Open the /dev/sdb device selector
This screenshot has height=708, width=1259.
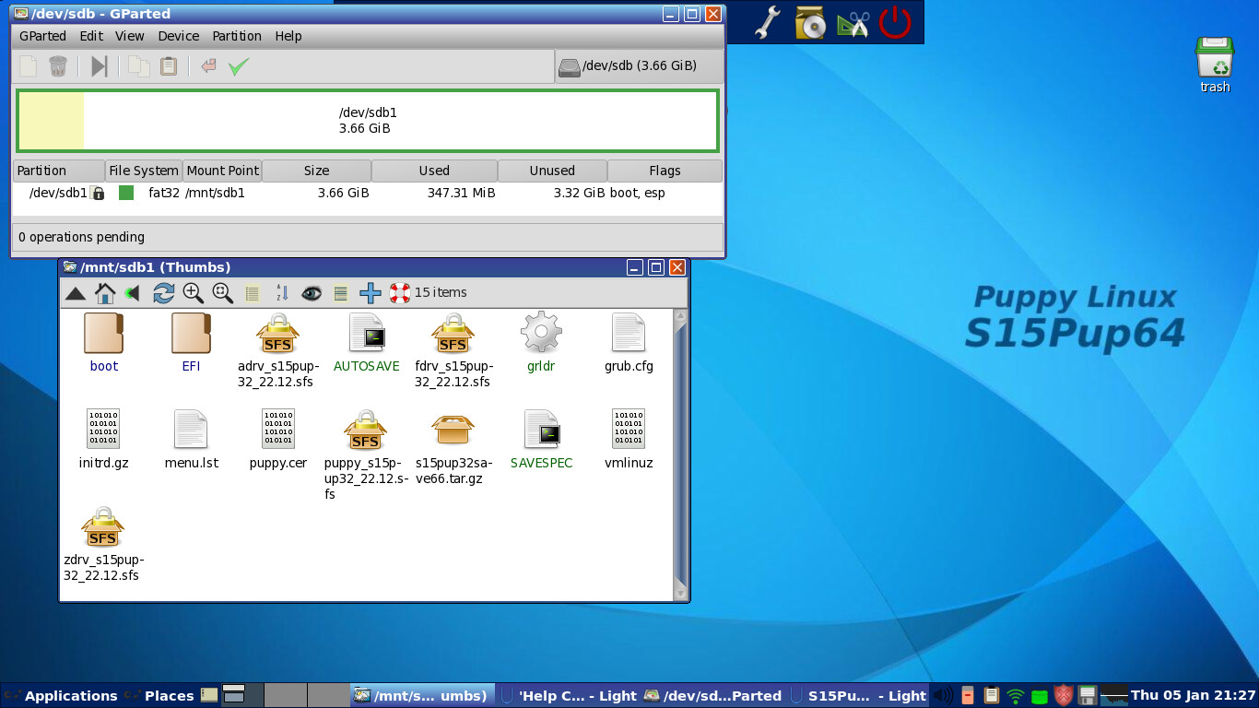(x=641, y=65)
